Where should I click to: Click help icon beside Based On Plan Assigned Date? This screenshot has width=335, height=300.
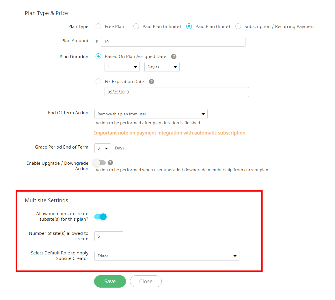174,57
